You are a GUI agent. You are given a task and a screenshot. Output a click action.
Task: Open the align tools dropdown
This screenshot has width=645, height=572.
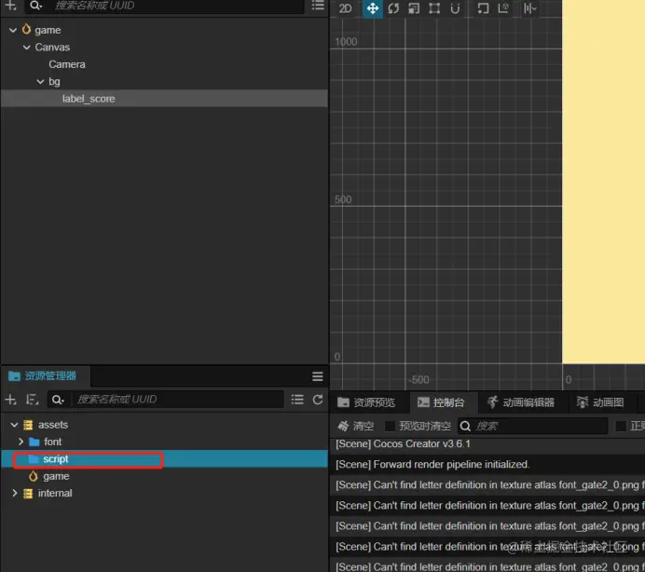pyautogui.click(x=530, y=8)
